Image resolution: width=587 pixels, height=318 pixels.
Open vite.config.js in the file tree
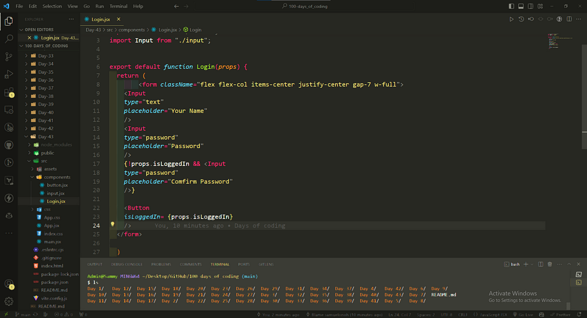point(54,298)
